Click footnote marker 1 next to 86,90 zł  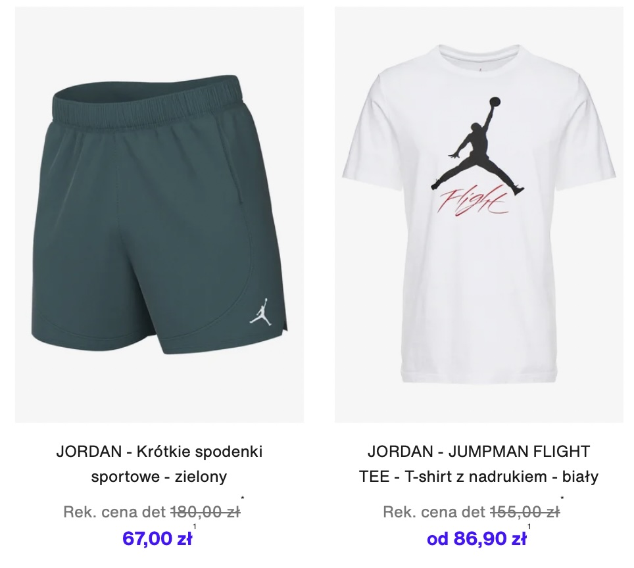(x=529, y=527)
